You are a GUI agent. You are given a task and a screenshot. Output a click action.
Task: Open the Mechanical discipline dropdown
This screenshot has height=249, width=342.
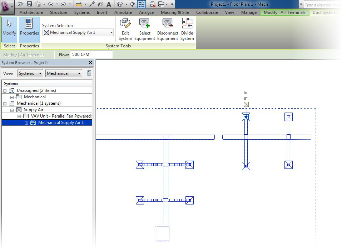coord(64,73)
